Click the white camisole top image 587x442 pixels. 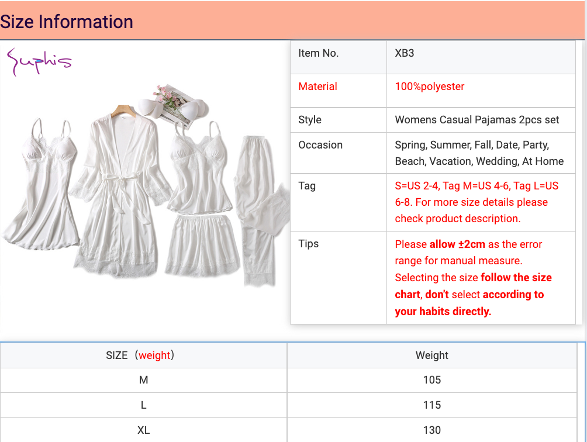pos(198,170)
